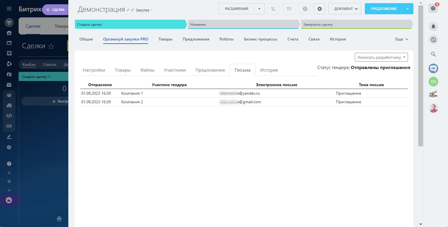Switch to the Участники tab
Image resolution: width=448 pixels, height=227 pixels.
click(x=175, y=70)
